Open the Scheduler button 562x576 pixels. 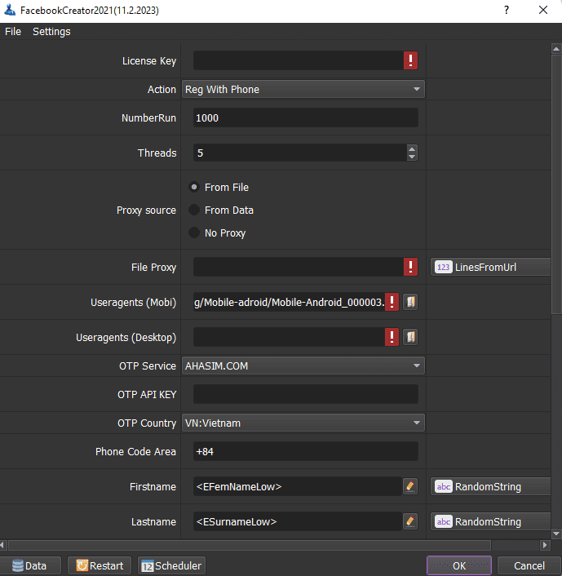(x=171, y=565)
